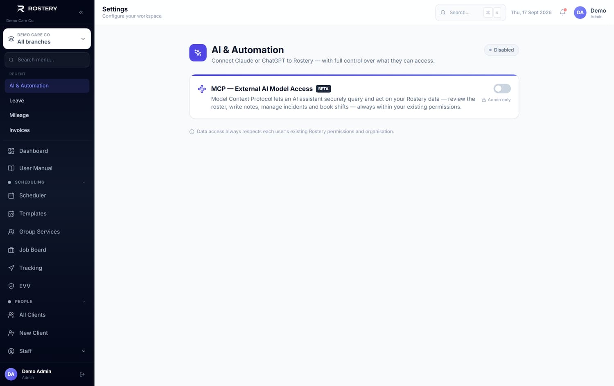Click the BETA badge

323,89
